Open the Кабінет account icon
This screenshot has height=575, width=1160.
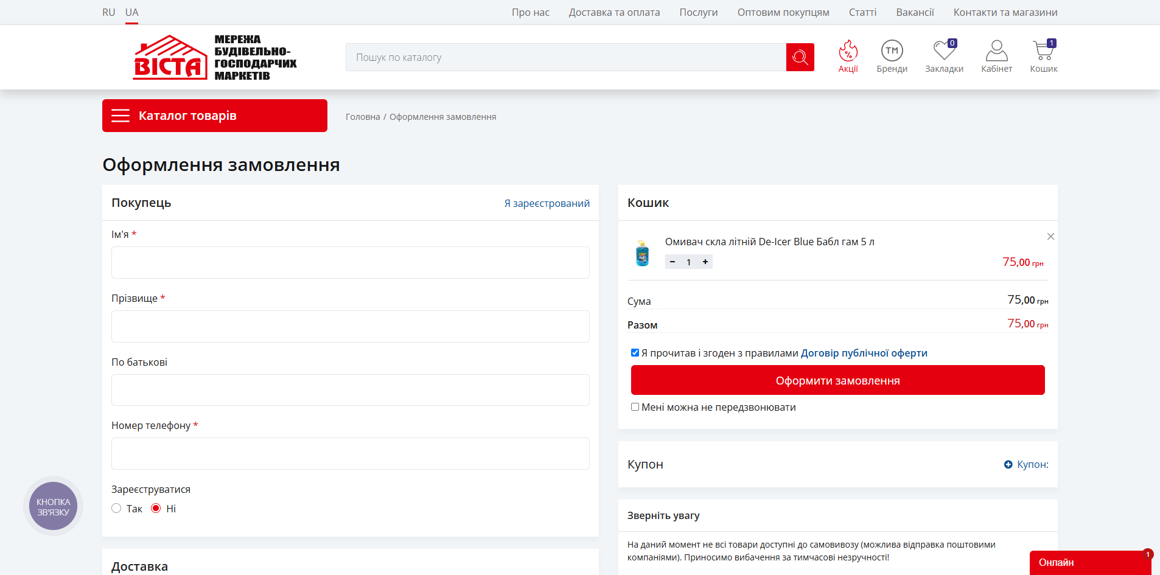[996, 57]
